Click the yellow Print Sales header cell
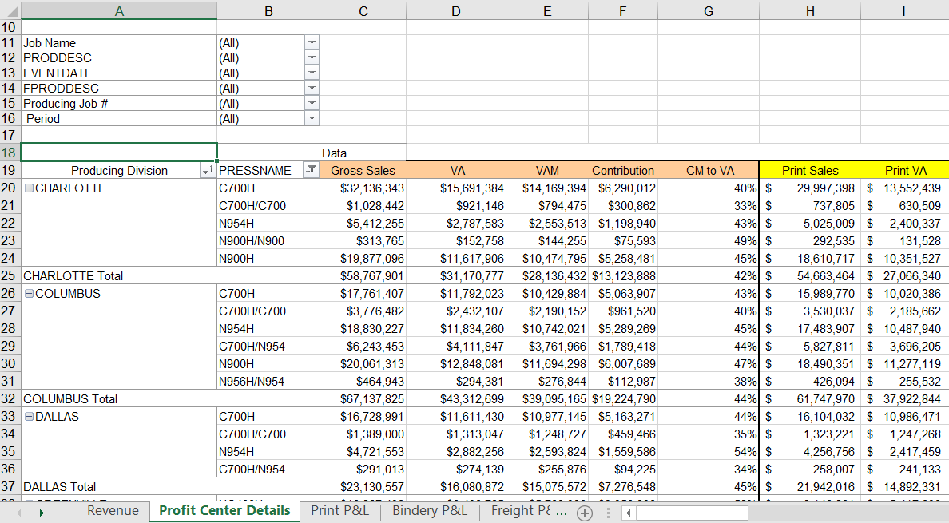Screen dimensions: 949x523 pos(809,171)
